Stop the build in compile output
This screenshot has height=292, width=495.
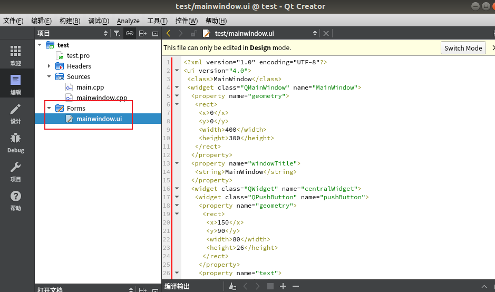(x=270, y=286)
